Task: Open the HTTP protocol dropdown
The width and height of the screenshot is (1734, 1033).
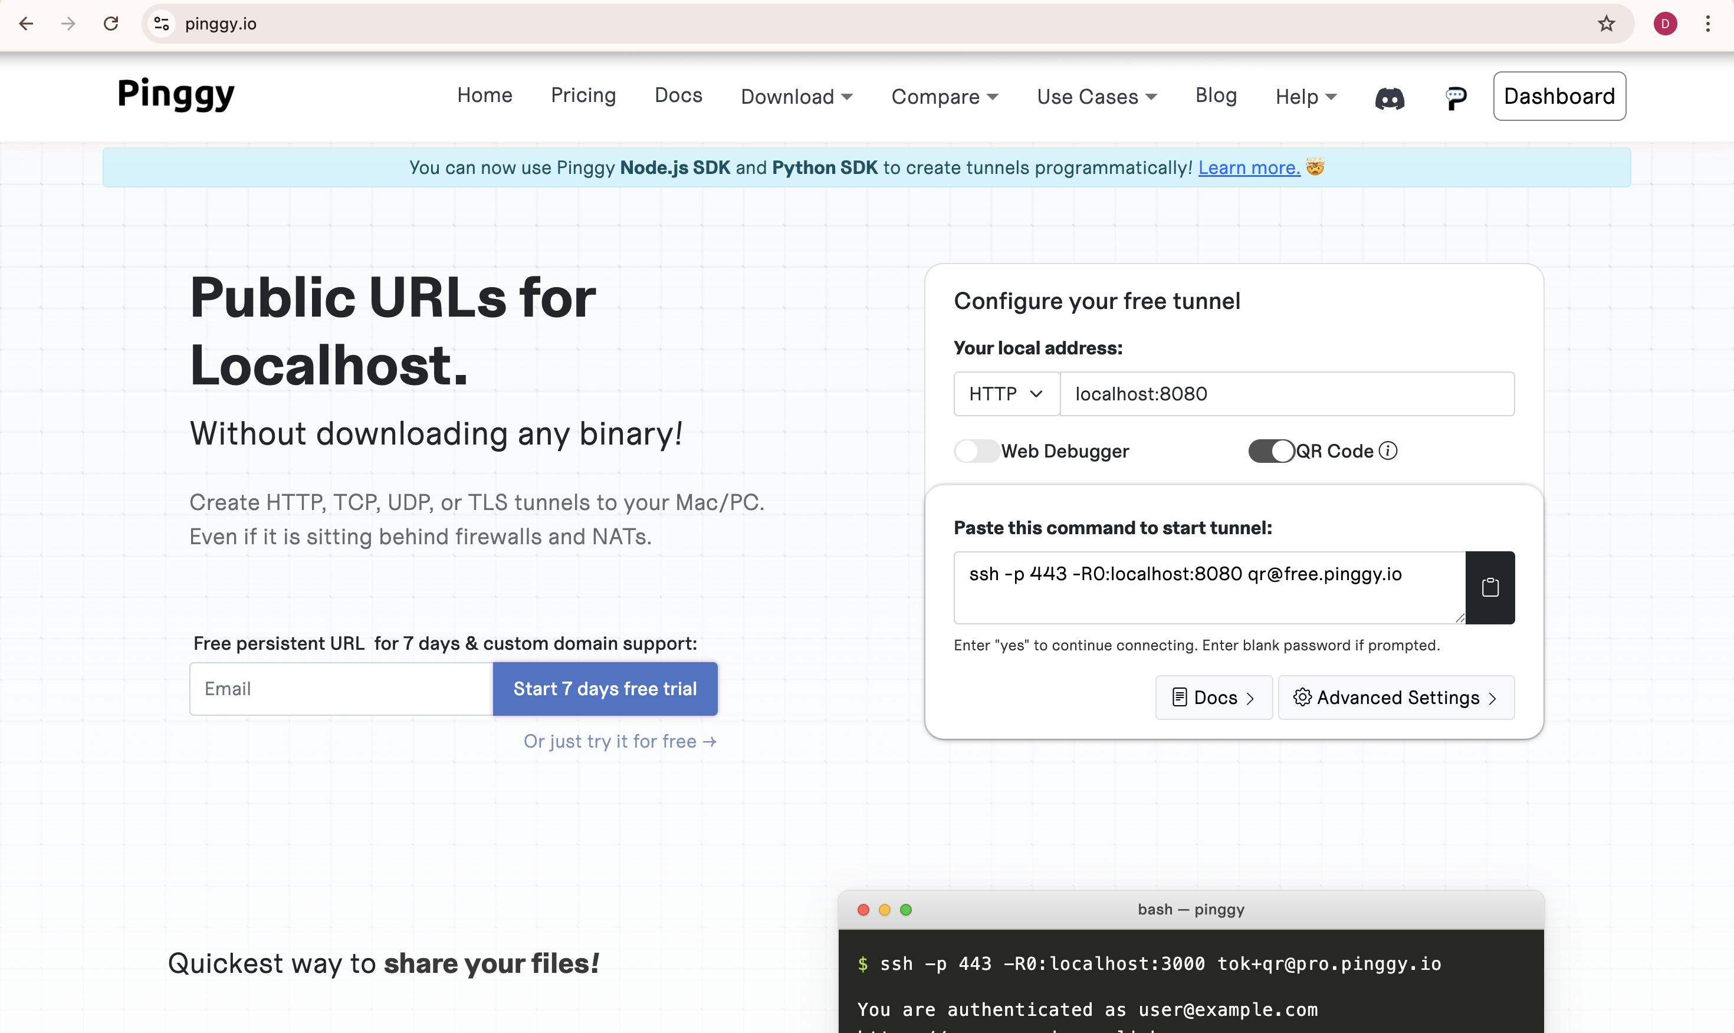Action: point(1007,393)
